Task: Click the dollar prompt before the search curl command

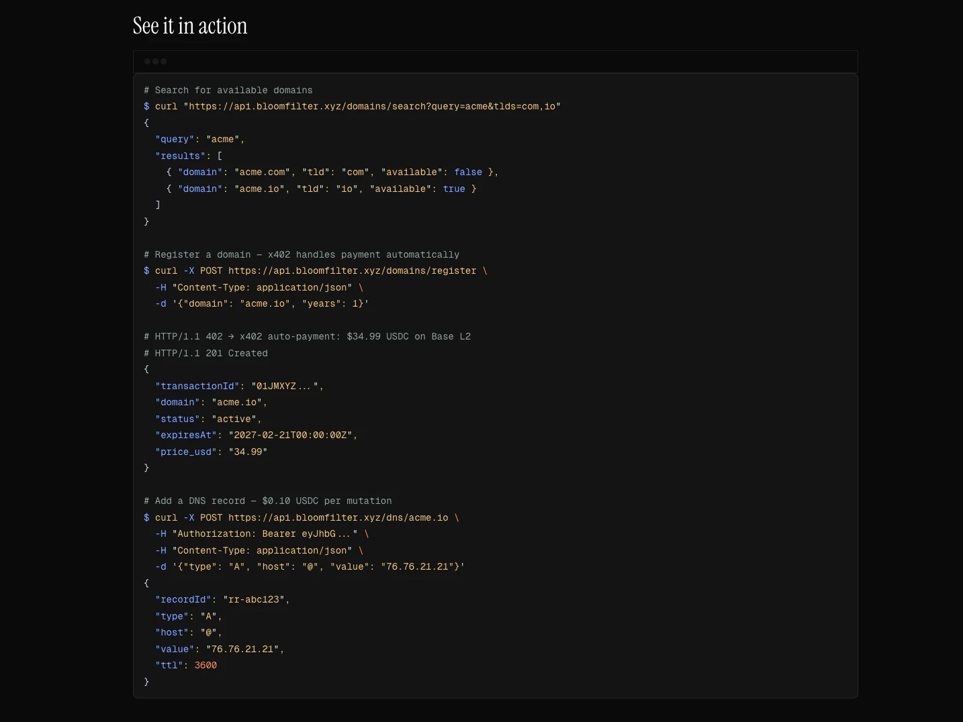Action: pyautogui.click(x=146, y=107)
